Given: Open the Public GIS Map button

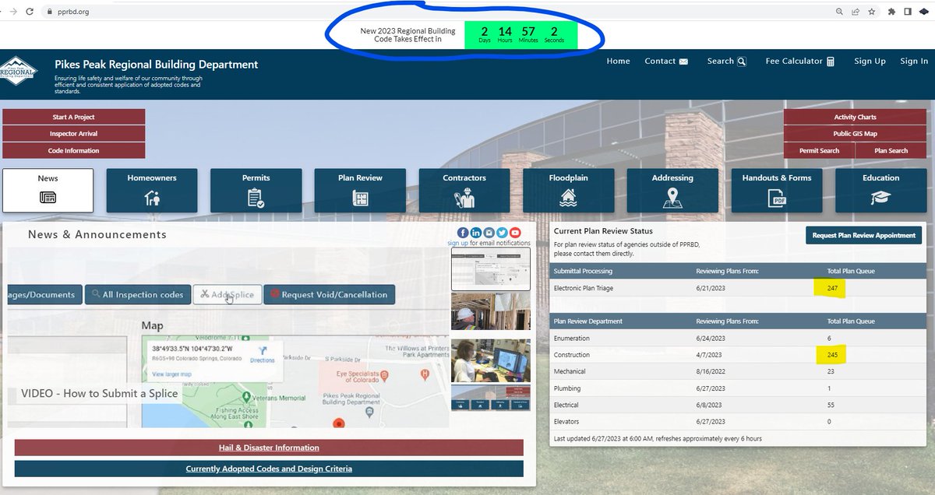Looking at the screenshot, I should click(855, 134).
